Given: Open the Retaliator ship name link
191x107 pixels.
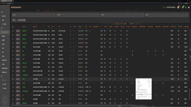Looking at the screenshot, I should [24, 47].
